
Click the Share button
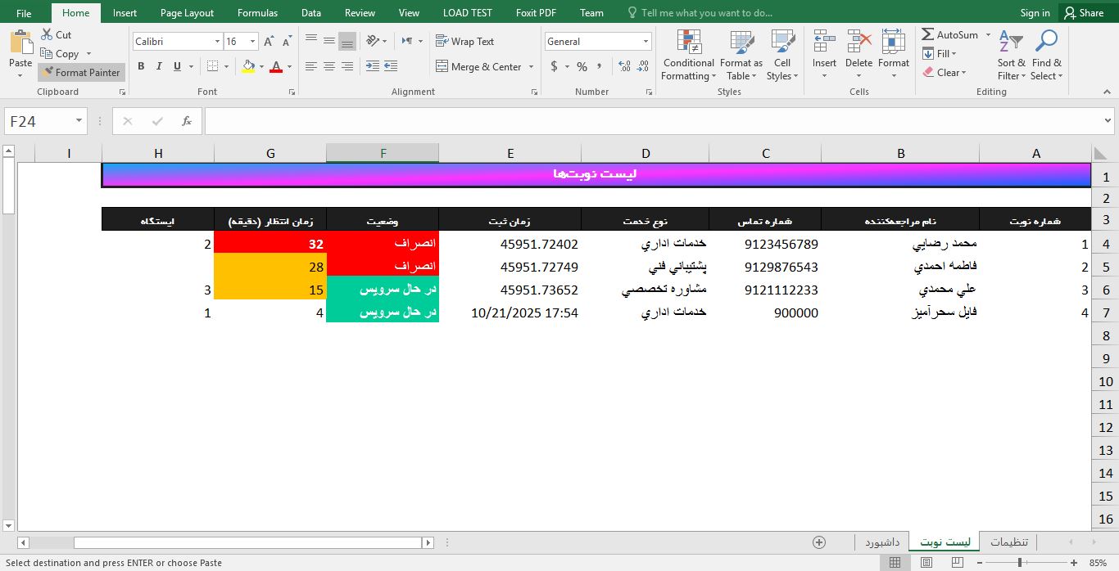coord(1083,13)
